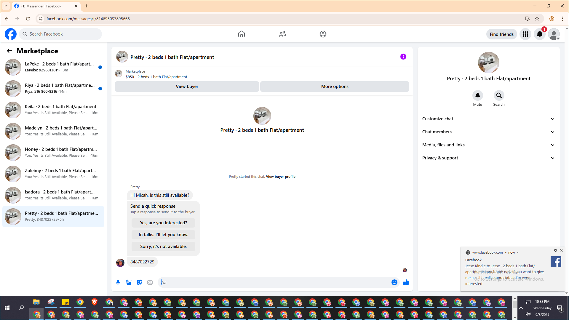Bookmark this page with the star icon

(x=537, y=19)
